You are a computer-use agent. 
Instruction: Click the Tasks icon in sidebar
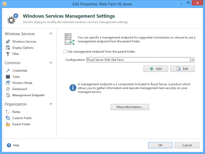click(x=8, y=77)
